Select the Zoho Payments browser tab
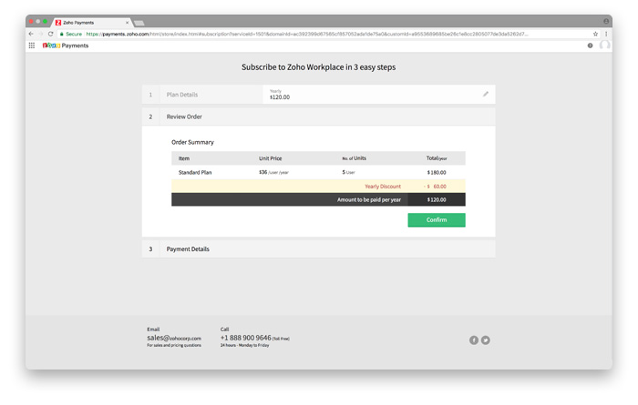Screen dimensions: 638x405 pyautogui.click(x=91, y=23)
